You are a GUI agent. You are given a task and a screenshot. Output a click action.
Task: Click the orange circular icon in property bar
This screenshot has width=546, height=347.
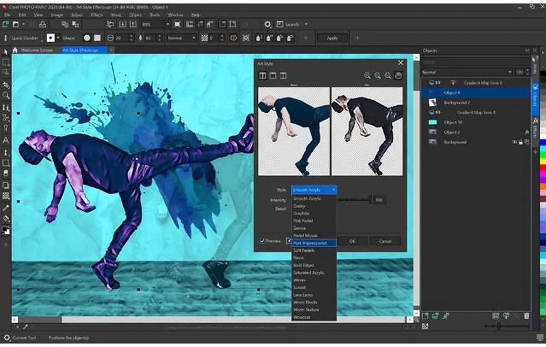(x=233, y=38)
